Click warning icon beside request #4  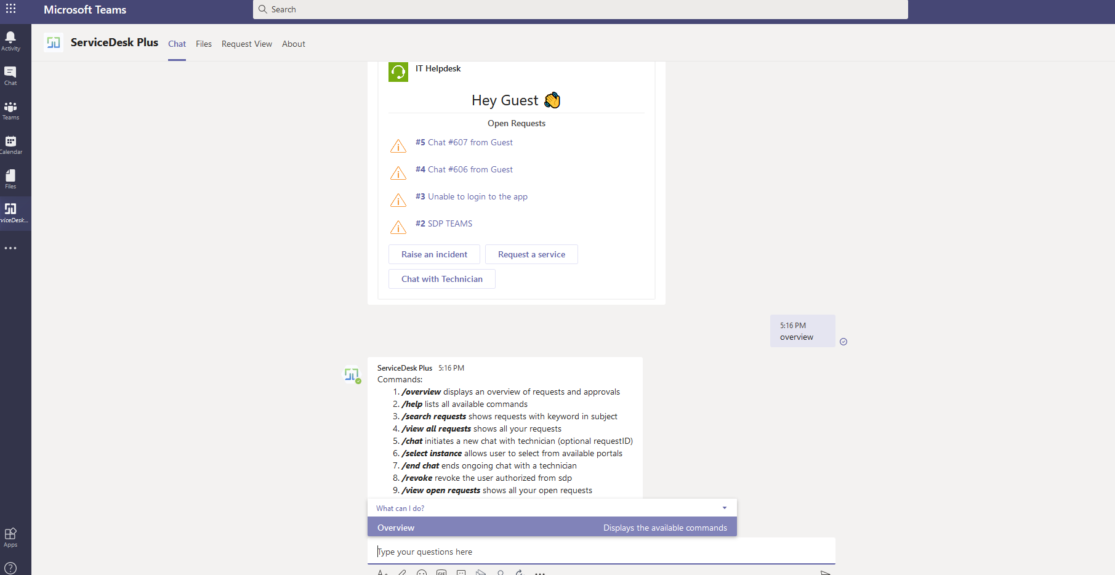pos(398,173)
